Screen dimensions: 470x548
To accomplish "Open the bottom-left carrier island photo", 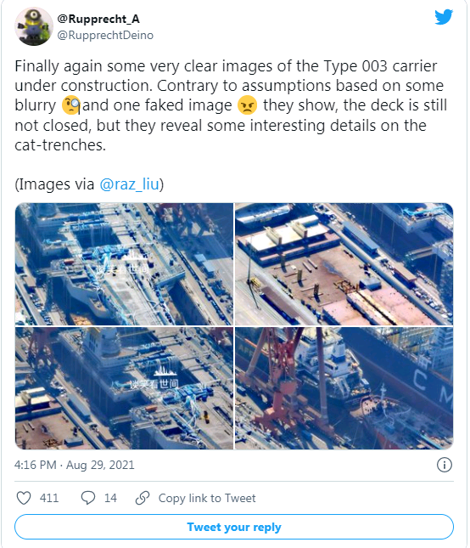I will pos(124,388).
